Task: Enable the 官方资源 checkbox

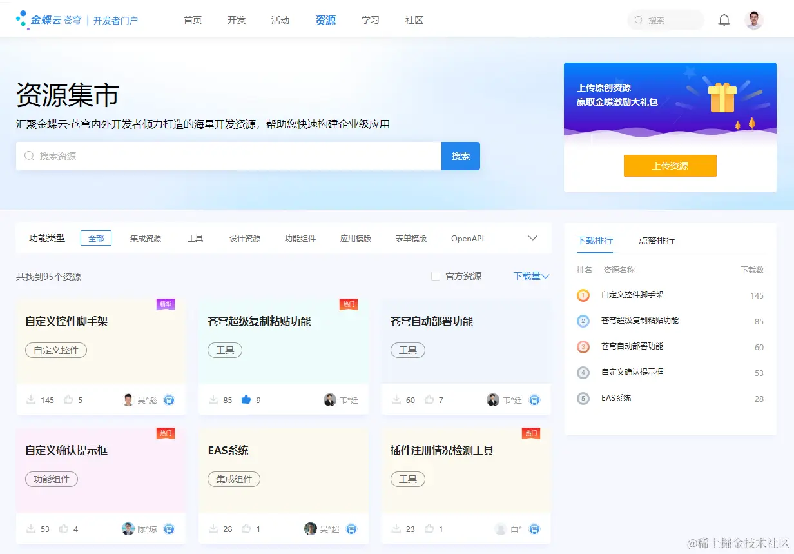Action: point(435,276)
